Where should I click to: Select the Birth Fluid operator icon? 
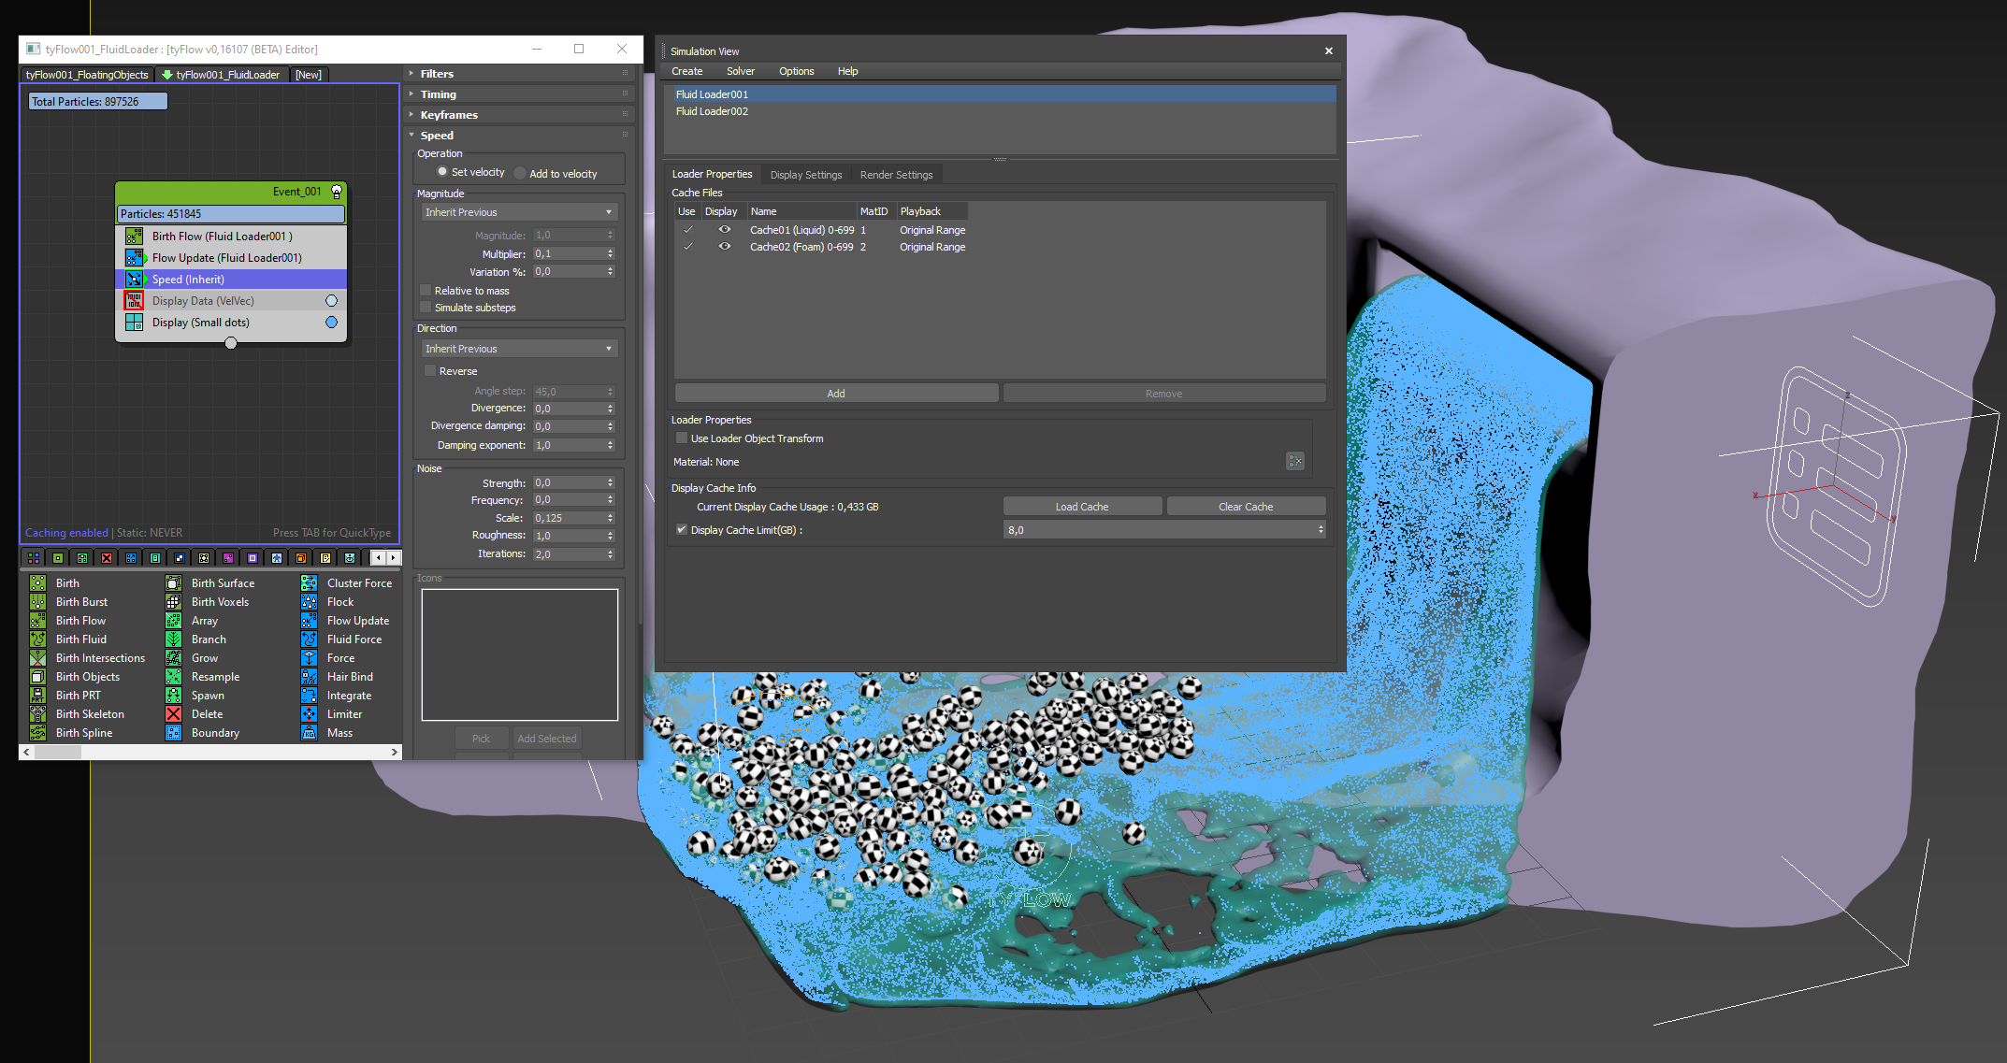[x=38, y=639]
